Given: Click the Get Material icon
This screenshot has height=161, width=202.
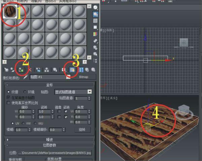Looking at the screenshot, I should (x=6, y=70).
